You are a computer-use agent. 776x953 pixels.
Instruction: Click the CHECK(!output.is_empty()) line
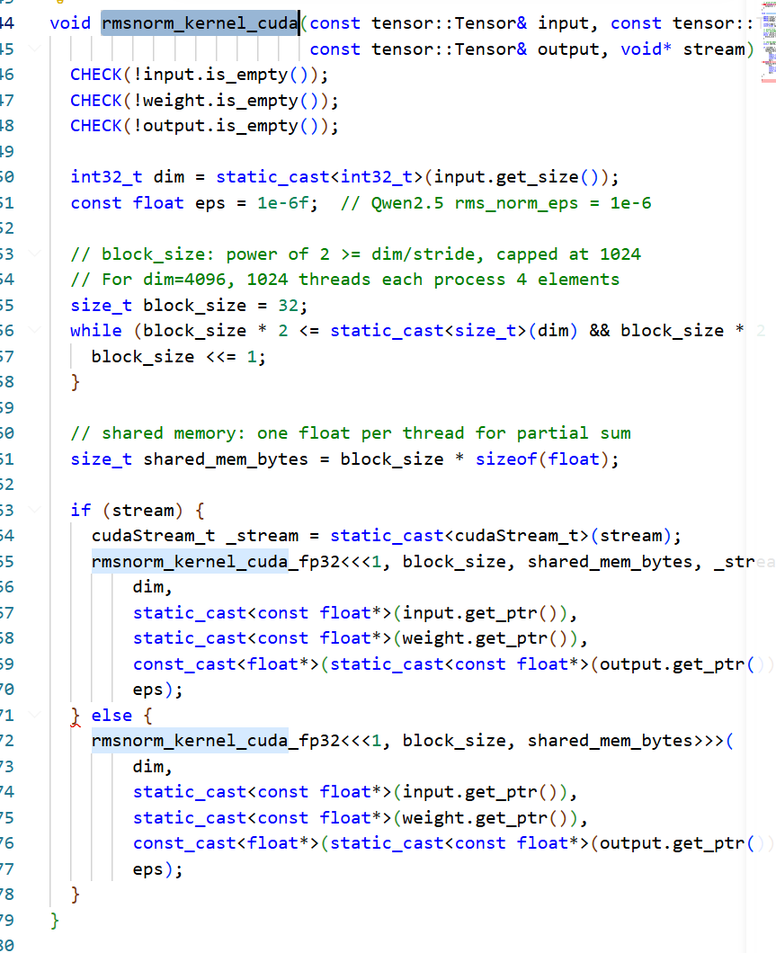pyautogui.click(x=204, y=126)
